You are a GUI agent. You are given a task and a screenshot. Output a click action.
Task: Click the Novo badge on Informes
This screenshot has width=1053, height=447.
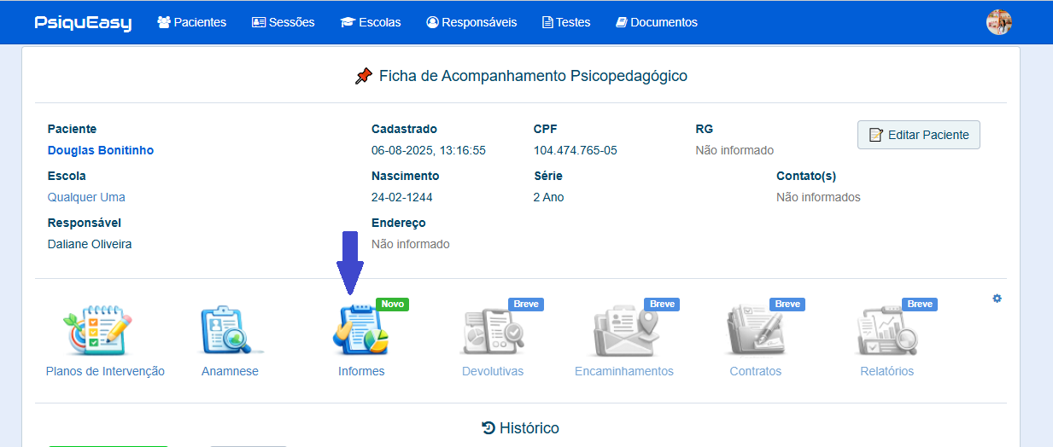(392, 304)
